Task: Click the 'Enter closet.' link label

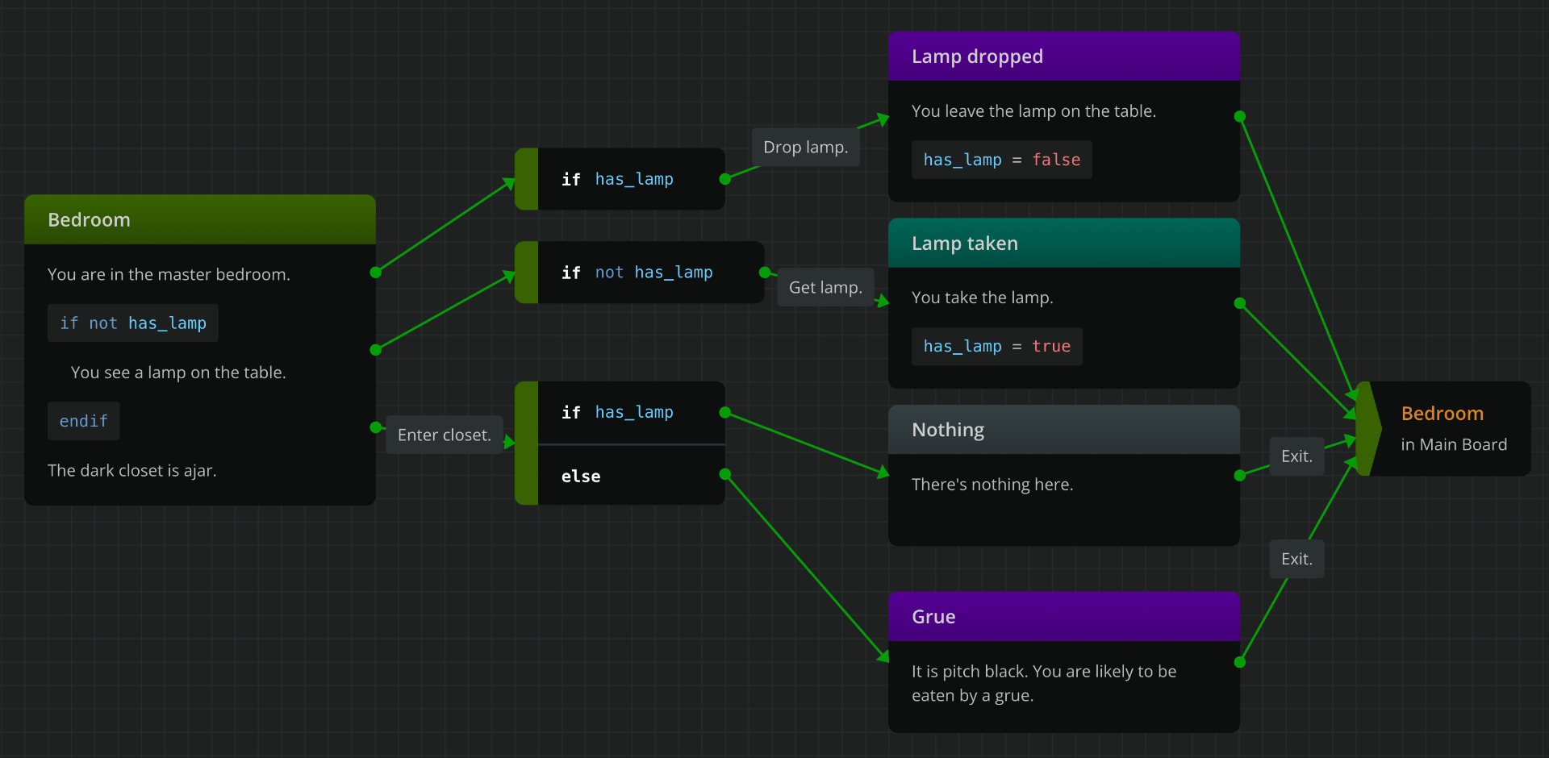Action: pos(444,435)
